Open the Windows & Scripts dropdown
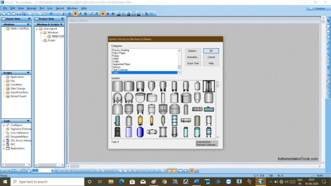The height and width of the screenshot is (186, 331). pos(61,25)
